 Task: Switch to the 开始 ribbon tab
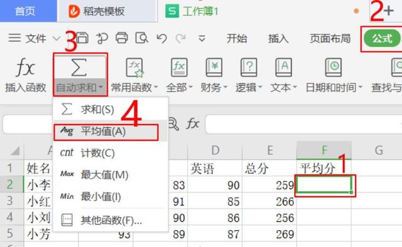click(x=237, y=38)
